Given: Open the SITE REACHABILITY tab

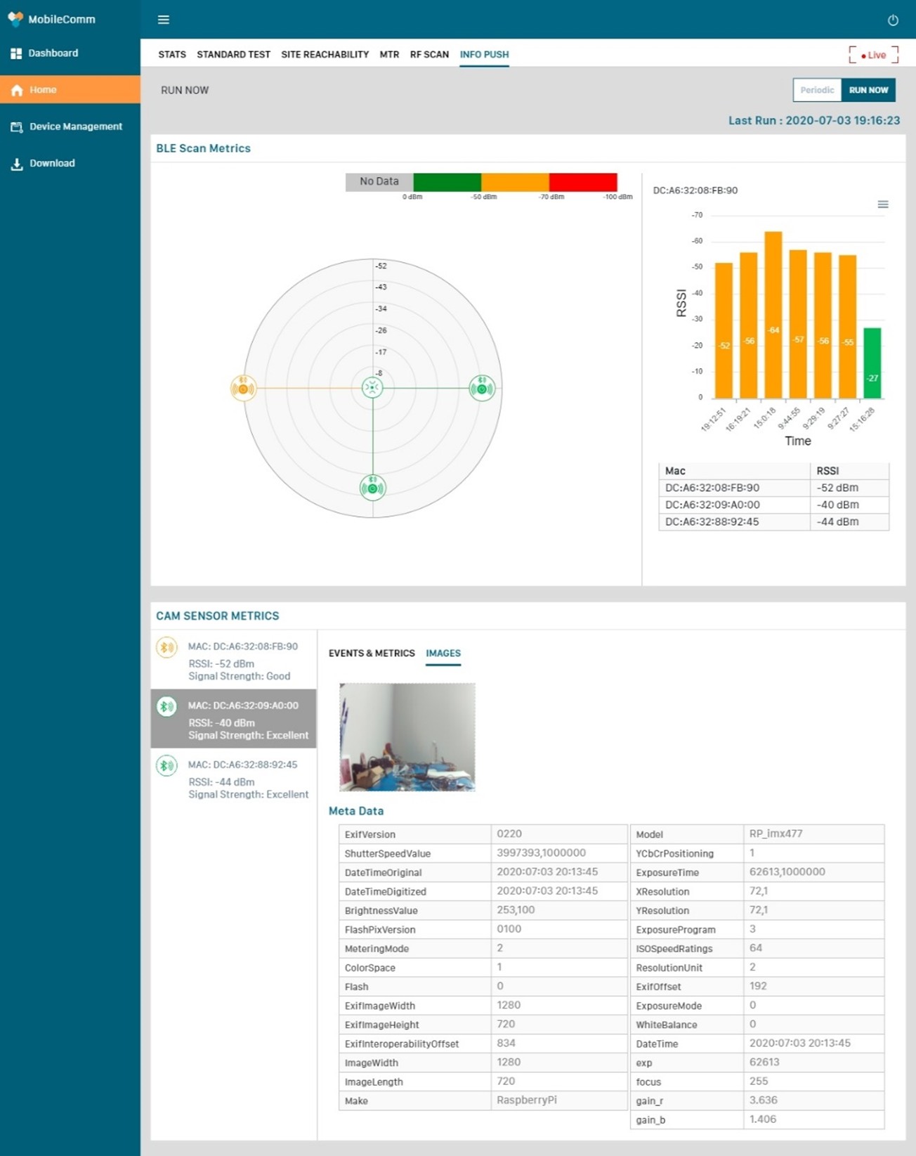Looking at the screenshot, I should tap(325, 54).
